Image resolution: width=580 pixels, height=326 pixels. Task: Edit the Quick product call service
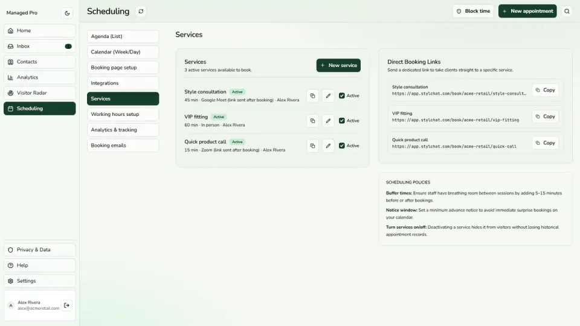pyautogui.click(x=328, y=145)
